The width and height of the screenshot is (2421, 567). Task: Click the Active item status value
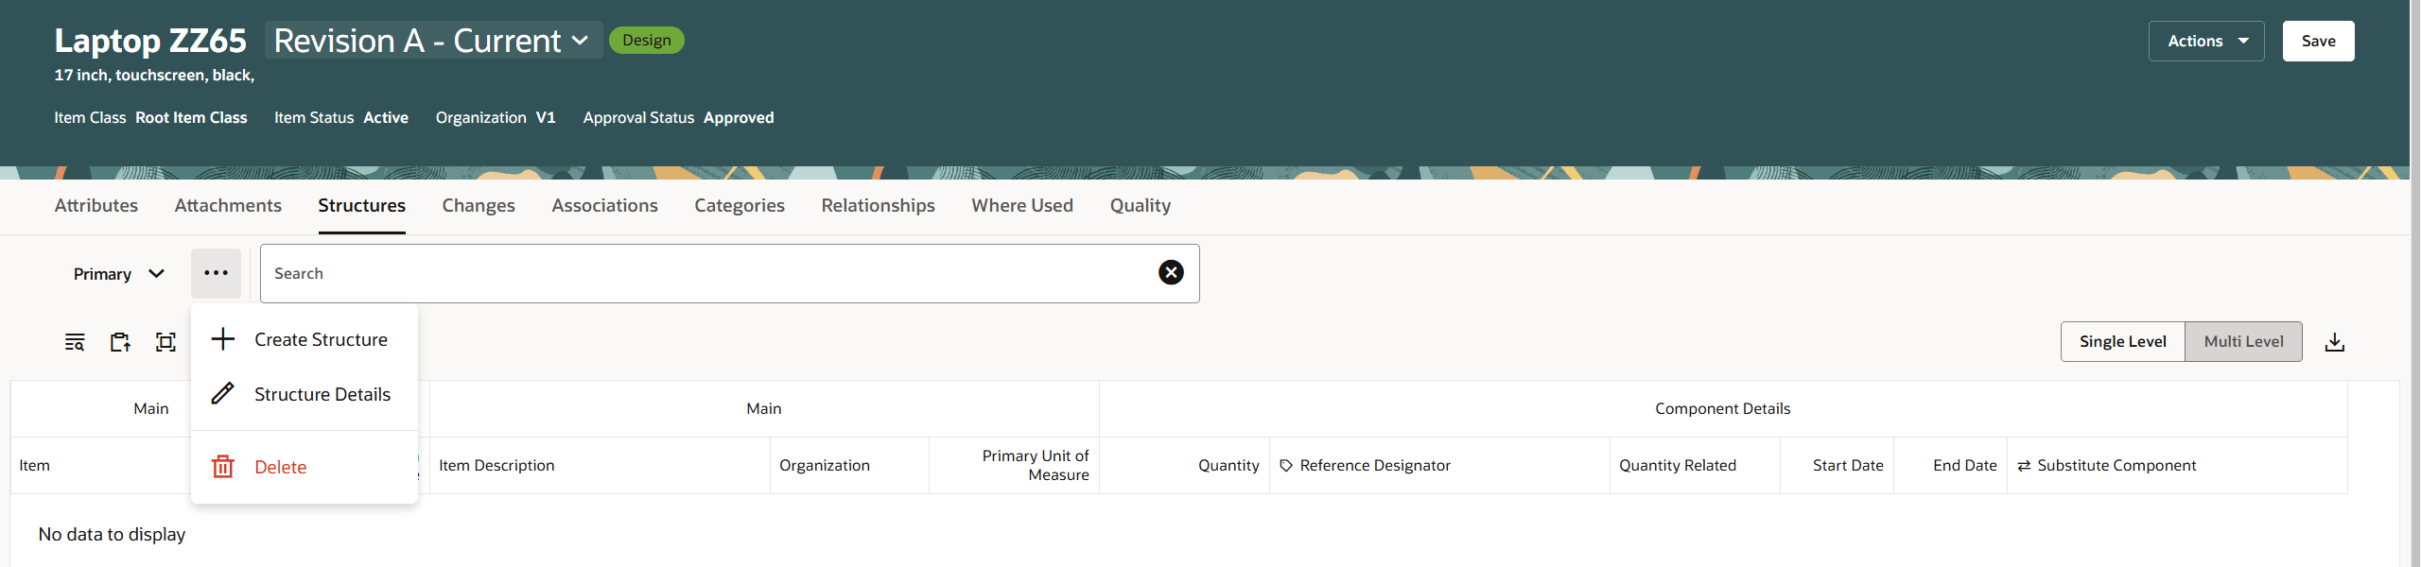(x=386, y=118)
